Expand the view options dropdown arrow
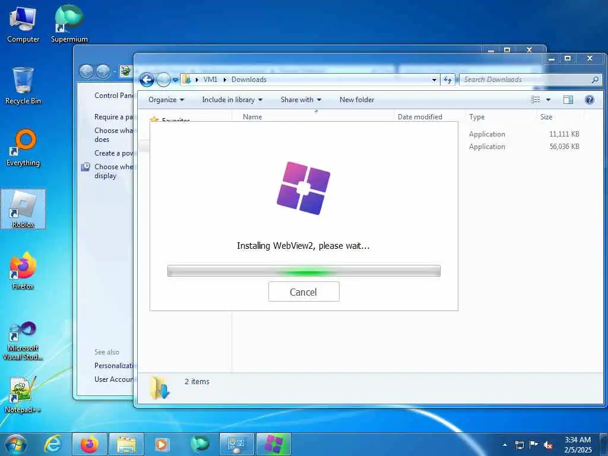 coord(548,100)
